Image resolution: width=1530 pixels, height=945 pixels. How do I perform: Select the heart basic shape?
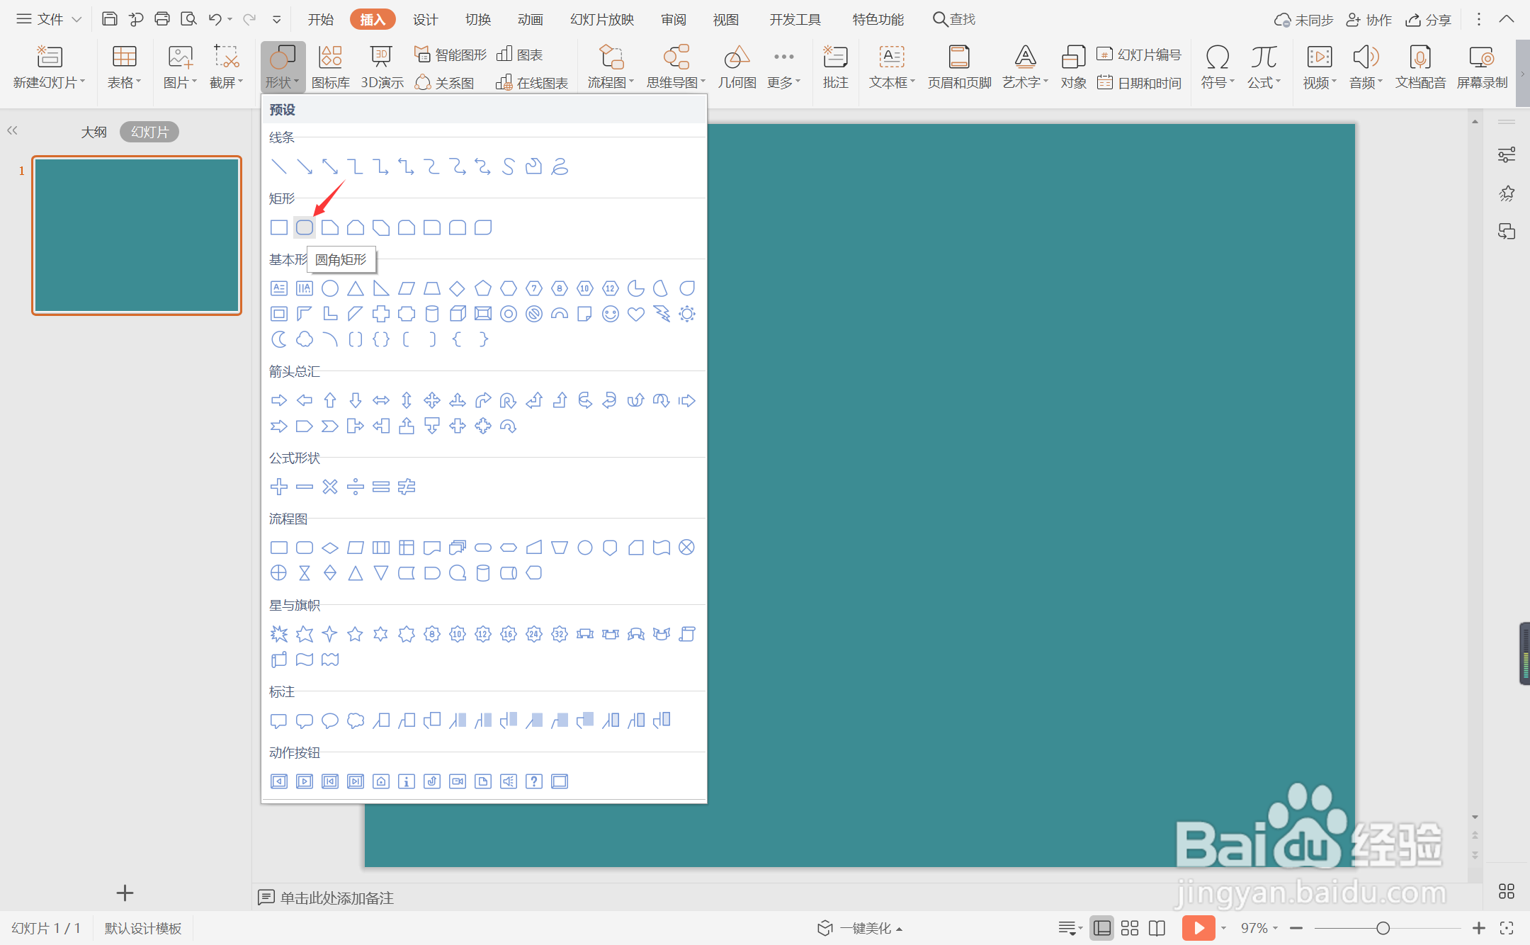coord(636,314)
